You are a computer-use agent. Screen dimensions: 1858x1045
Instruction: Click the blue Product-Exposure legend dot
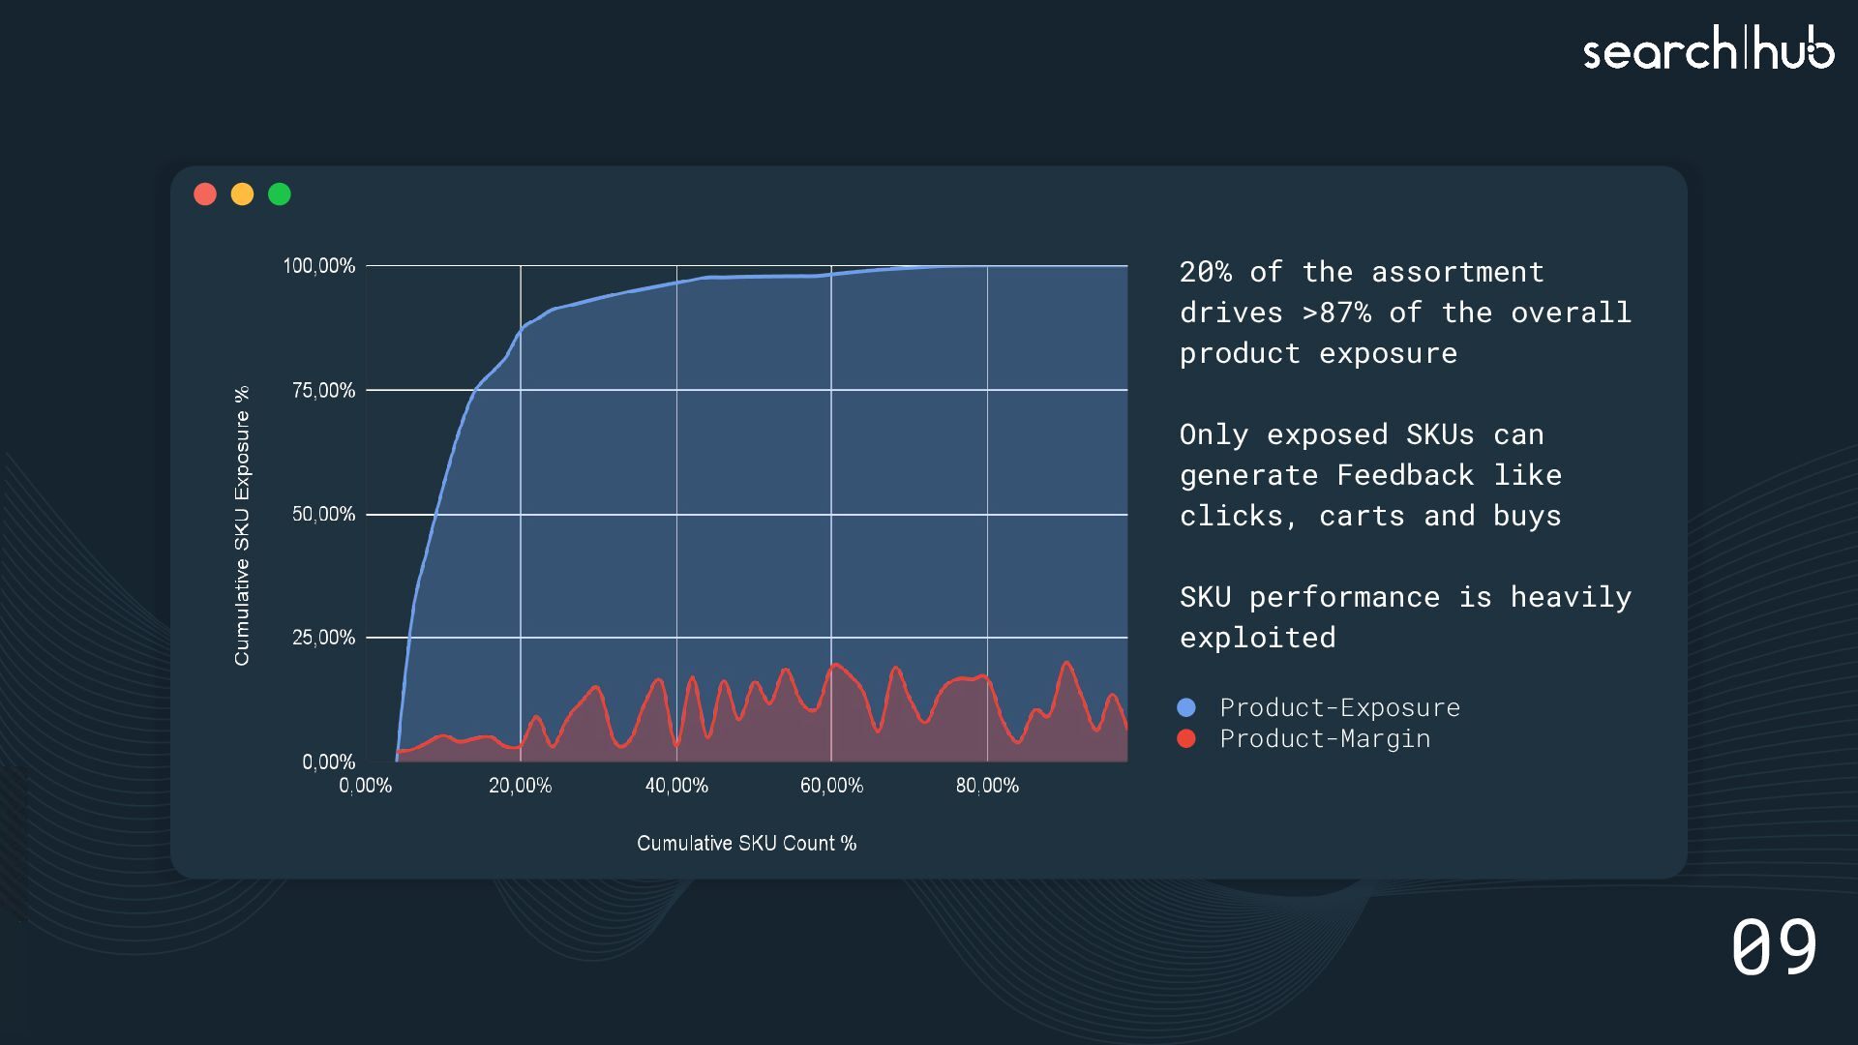point(1186,707)
